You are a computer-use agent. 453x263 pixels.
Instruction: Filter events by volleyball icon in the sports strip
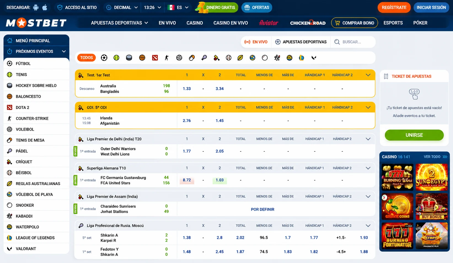click(179, 58)
